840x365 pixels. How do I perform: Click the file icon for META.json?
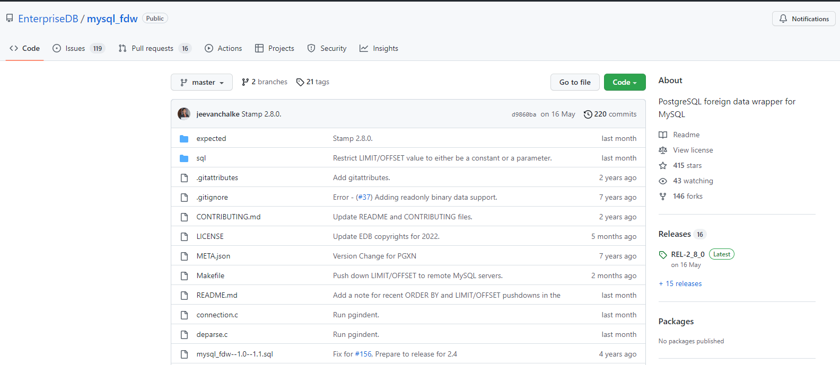tap(184, 256)
